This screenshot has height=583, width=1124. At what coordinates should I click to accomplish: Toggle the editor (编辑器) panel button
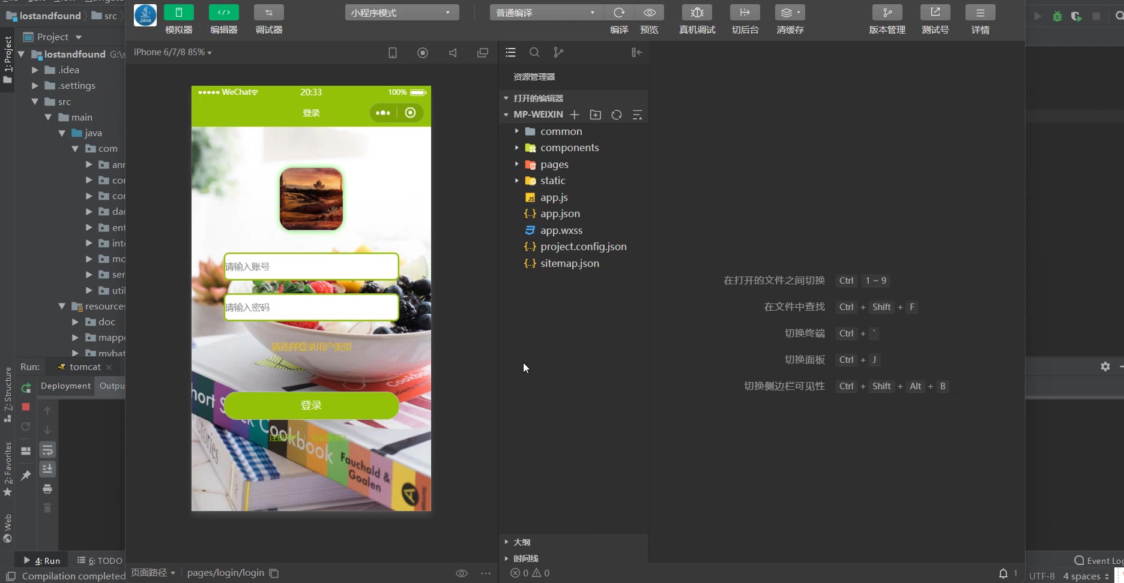(x=223, y=13)
